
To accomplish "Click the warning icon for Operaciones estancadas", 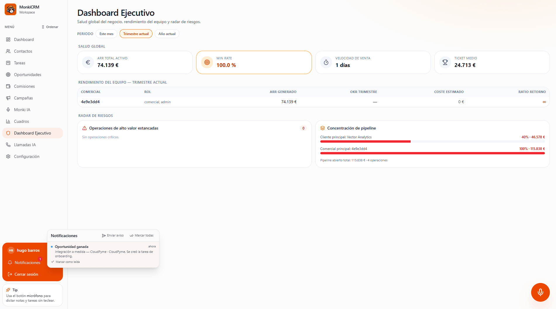I will tap(85, 128).
